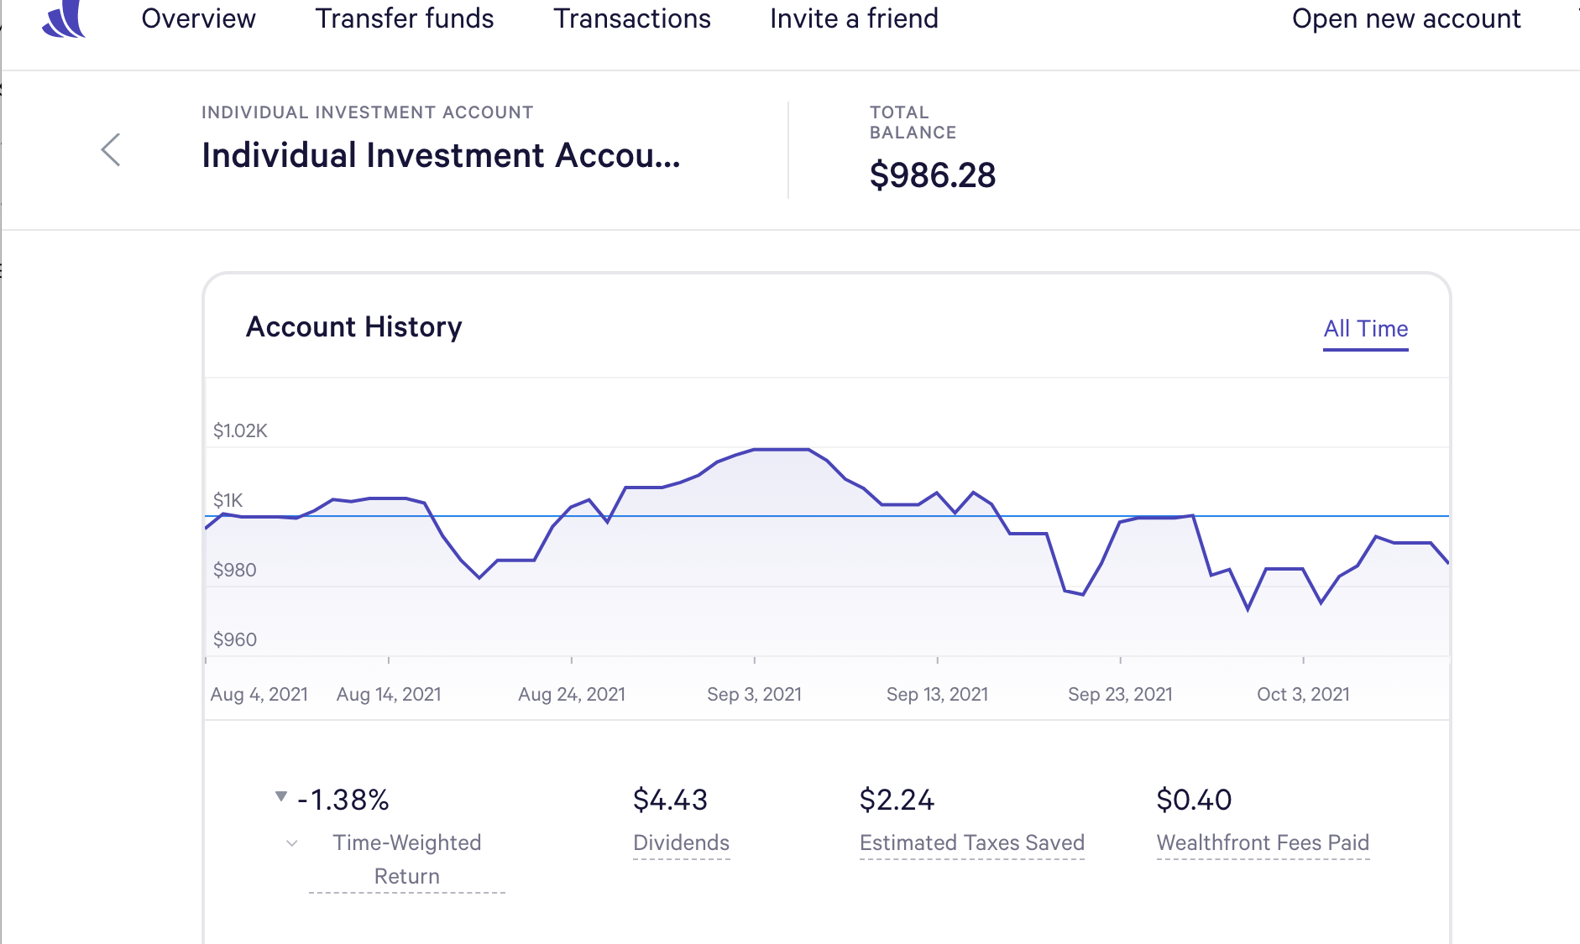This screenshot has height=944, width=1580.
Task: Click the Account History heading
Action: tap(353, 327)
